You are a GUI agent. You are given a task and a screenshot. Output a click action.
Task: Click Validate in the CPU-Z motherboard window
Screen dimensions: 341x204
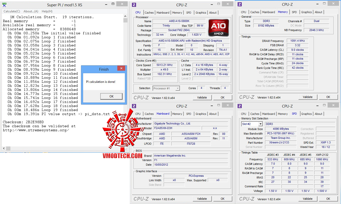pos(202,199)
